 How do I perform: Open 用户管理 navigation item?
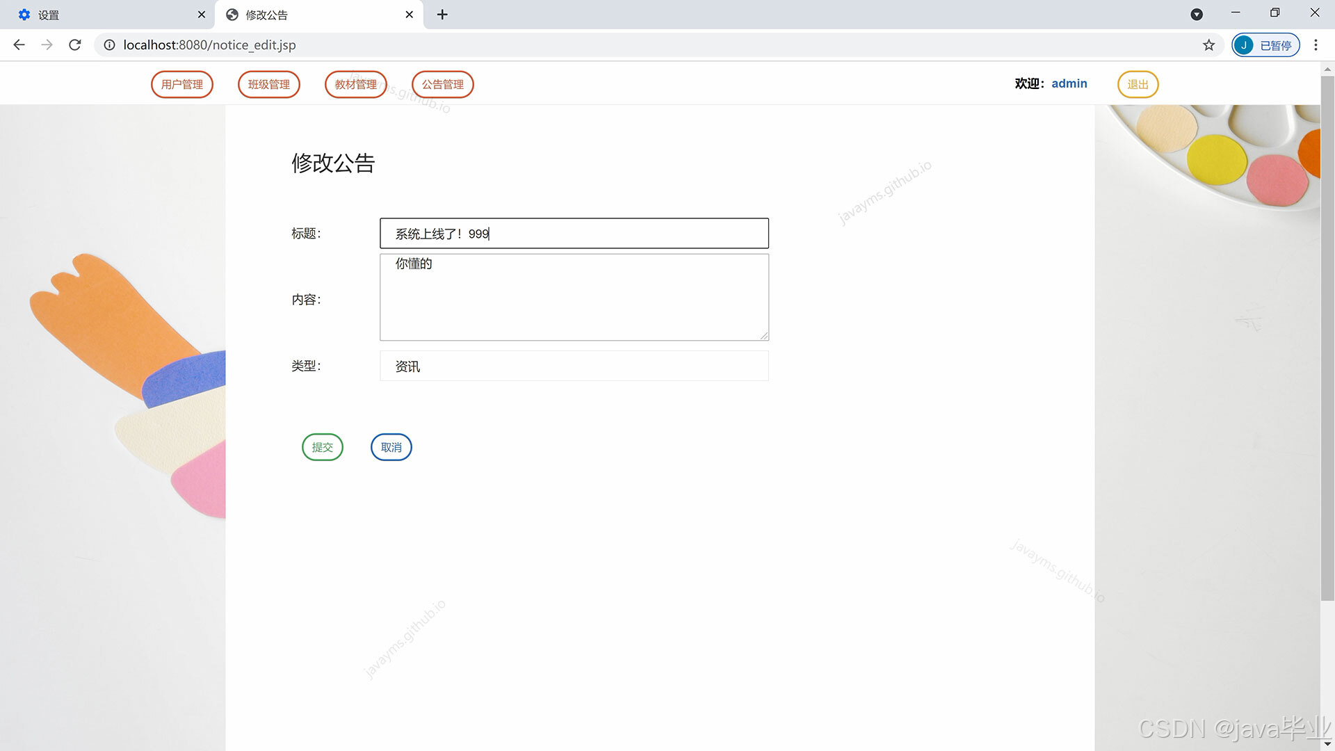(x=182, y=84)
